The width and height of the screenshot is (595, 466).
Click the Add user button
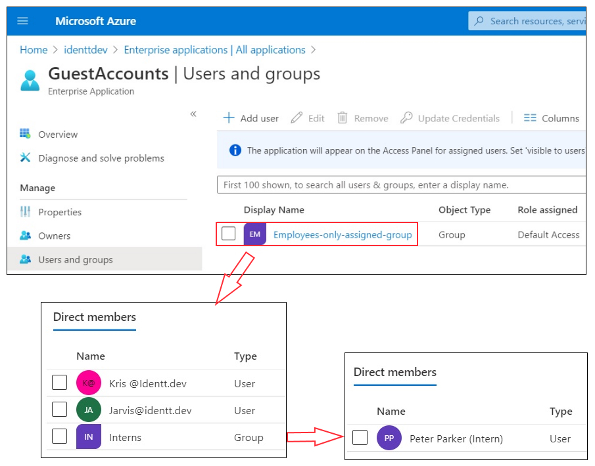point(251,118)
